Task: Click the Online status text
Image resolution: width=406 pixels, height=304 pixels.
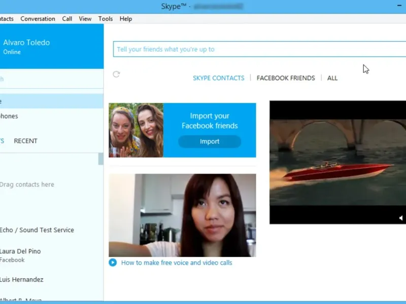Action: click(x=12, y=52)
